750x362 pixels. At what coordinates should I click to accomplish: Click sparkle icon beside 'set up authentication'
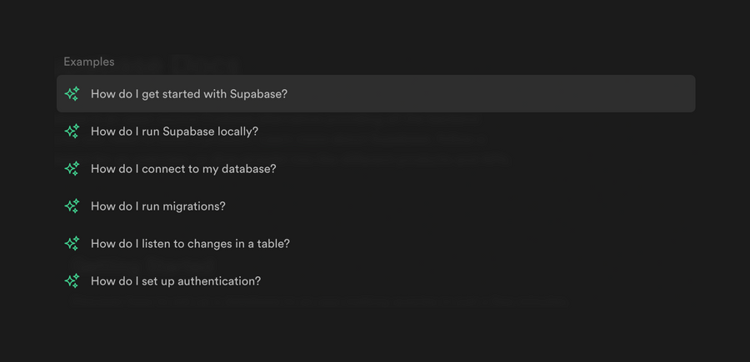pyautogui.click(x=72, y=280)
